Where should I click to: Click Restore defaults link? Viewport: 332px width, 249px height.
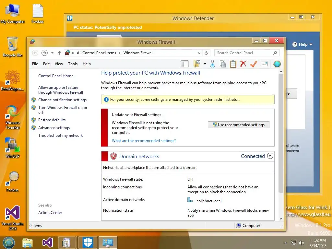pyautogui.click(x=52, y=120)
